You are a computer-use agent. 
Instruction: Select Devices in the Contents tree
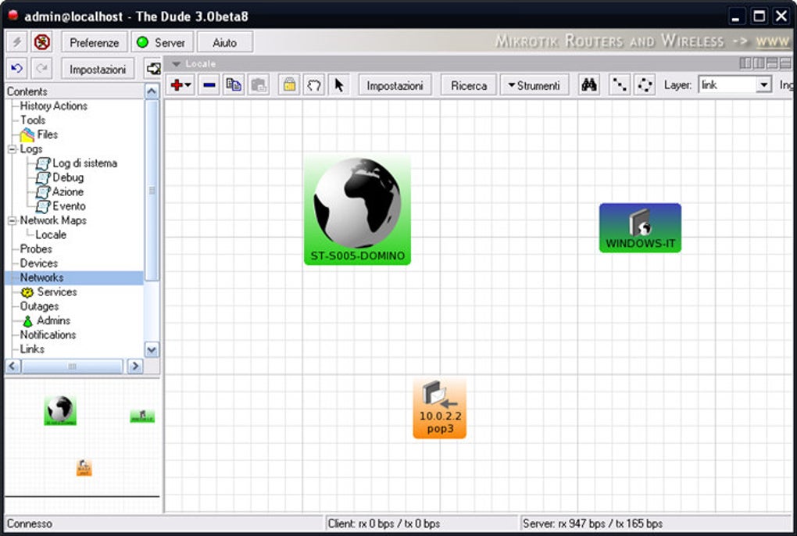pos(38,263)
